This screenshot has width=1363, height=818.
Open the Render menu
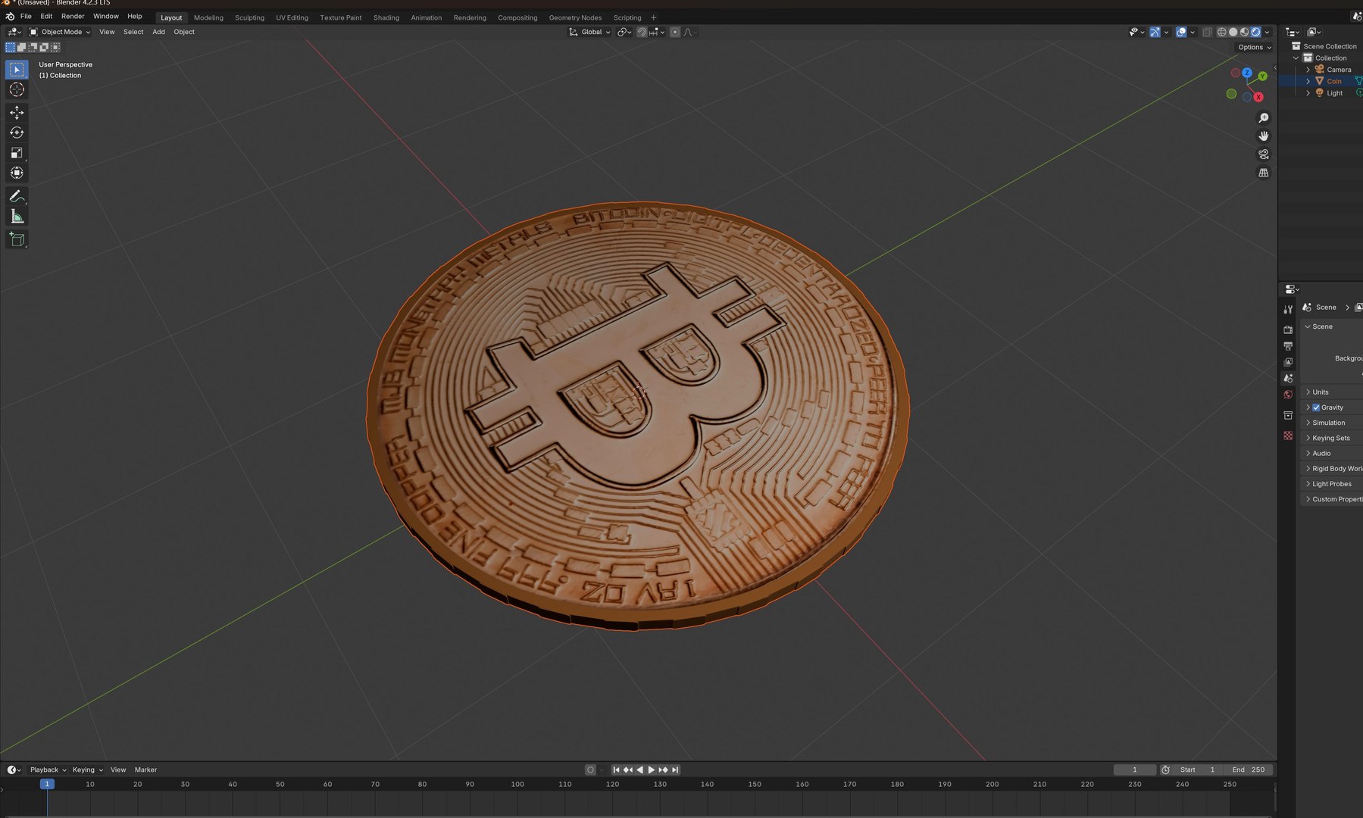pyautogui.click(x=73, y=16)
